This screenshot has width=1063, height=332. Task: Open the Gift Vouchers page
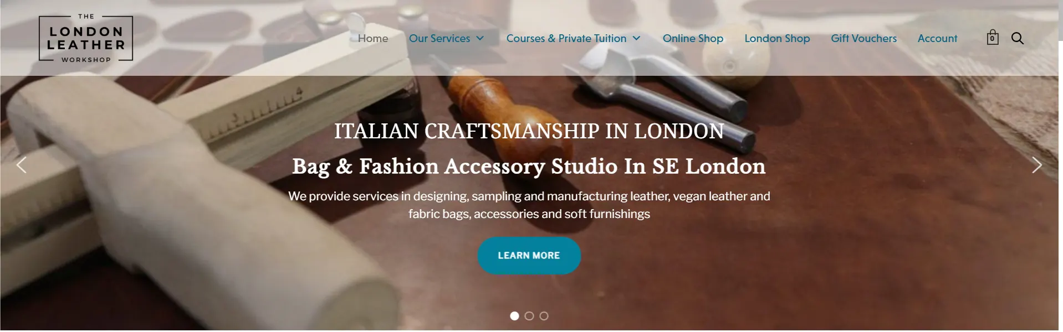[863, 38]
